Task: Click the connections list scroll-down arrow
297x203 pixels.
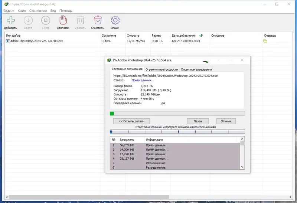Action: tap(242, 167)
